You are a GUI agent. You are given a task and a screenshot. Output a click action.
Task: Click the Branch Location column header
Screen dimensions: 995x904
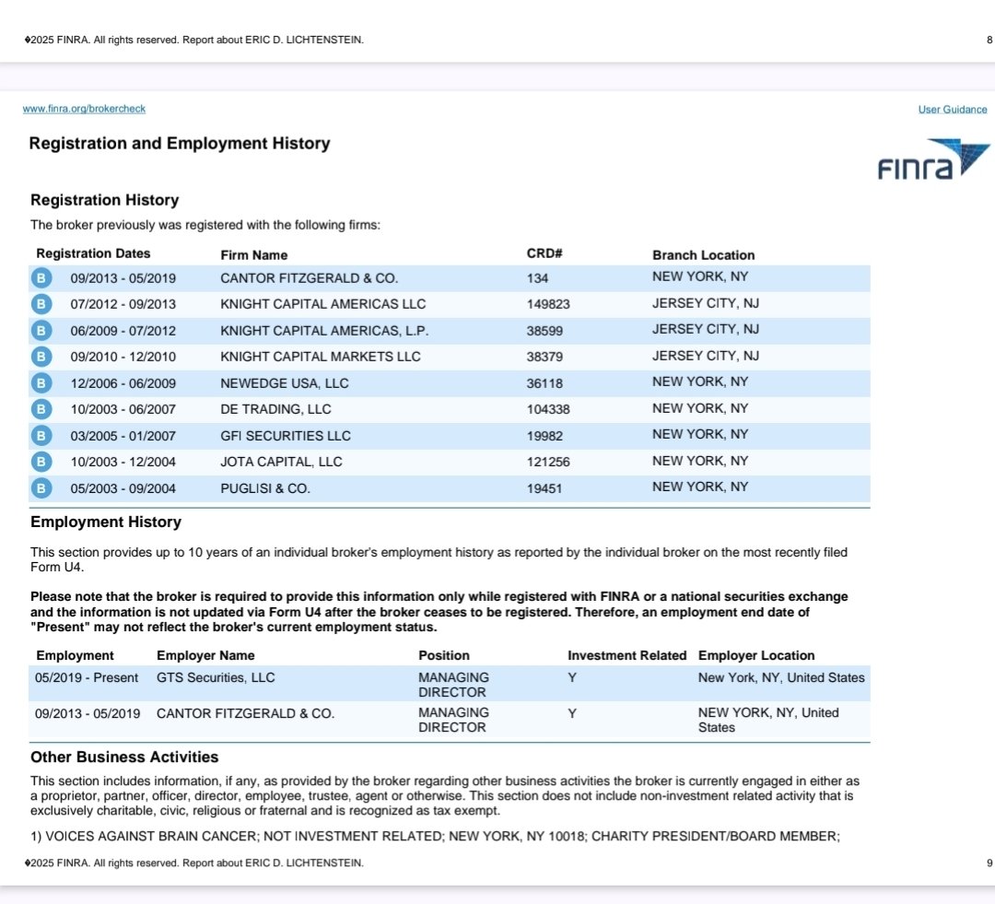tap(704, 254)
